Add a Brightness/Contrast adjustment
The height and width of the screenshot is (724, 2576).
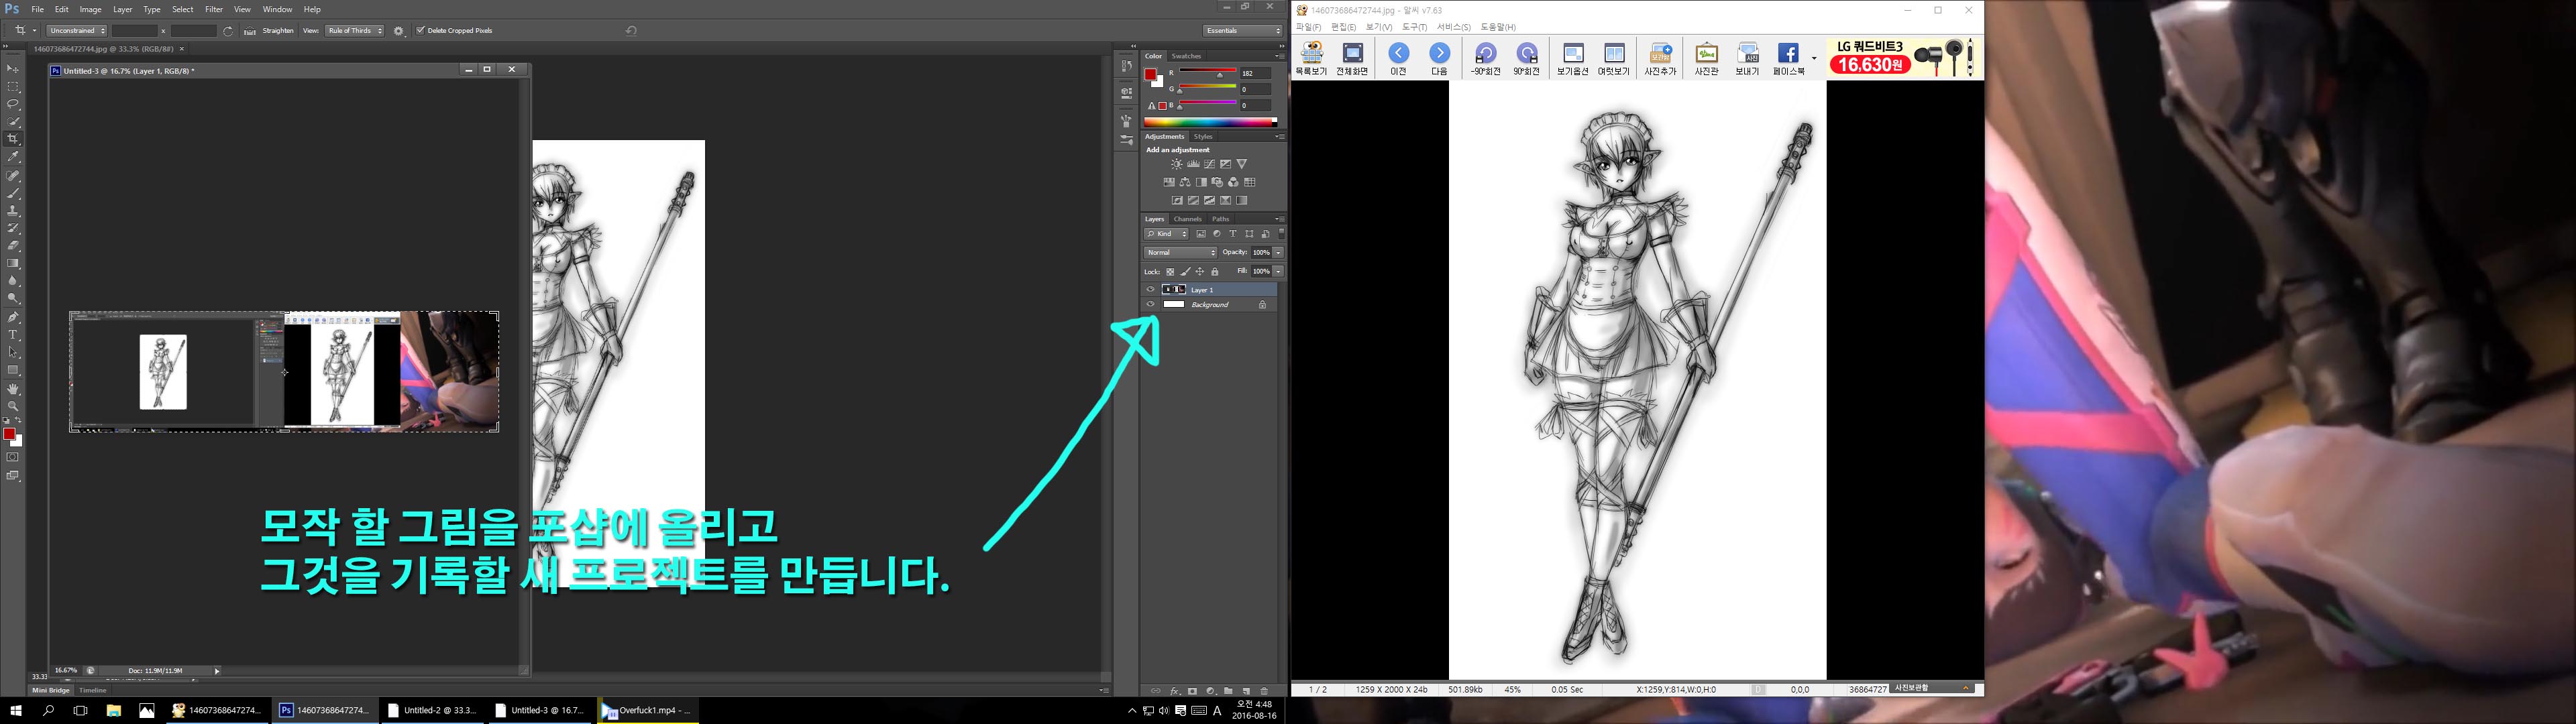click(1176, 164)
